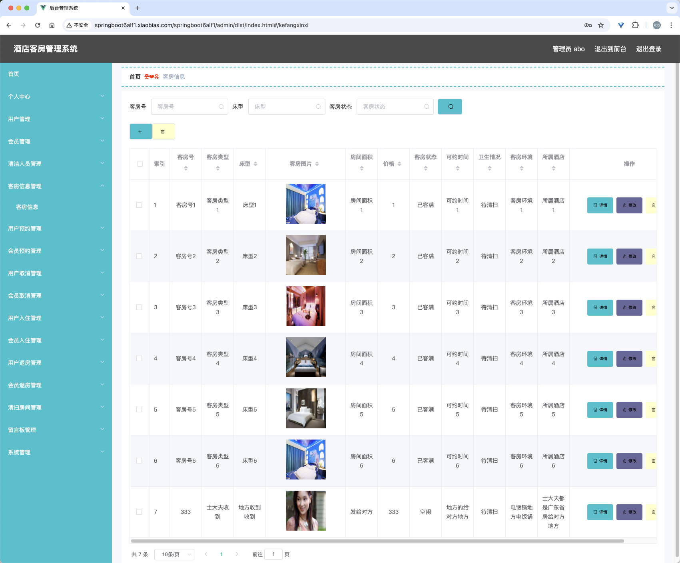Go to browser home icon
The image size is (680, 563).
point(52,25)
